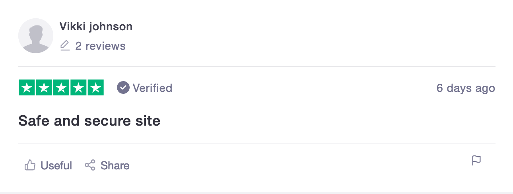Open the Safe and secure site review title
Screen dimensions: 513x194
point(89,120)
